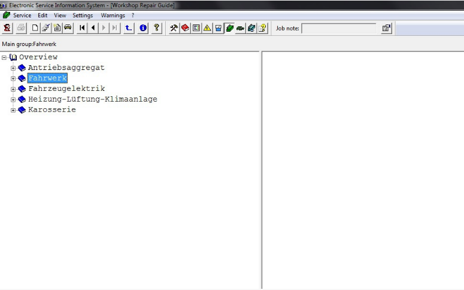Expand the Antriebsaggregat tree node
Screen dimensions: 464x290
tap(13, 68)
